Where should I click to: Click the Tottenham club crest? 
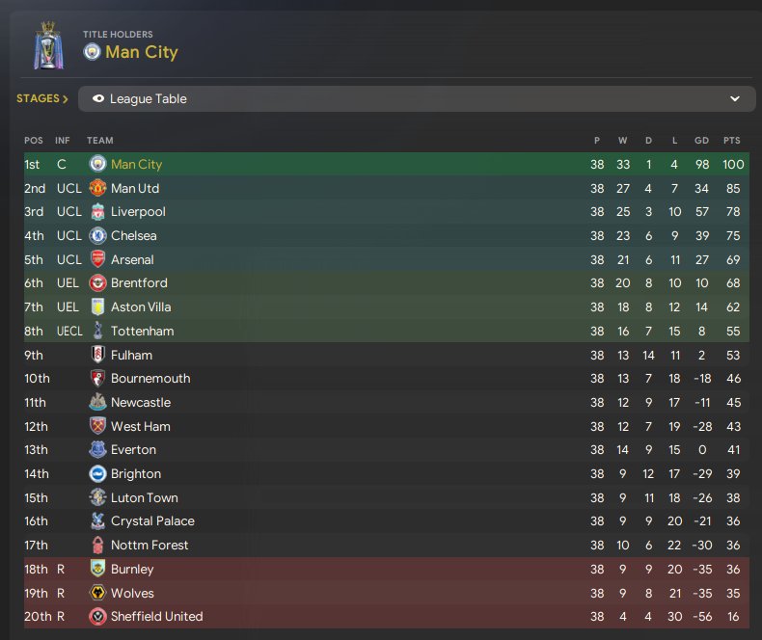(x=97, y=331)
